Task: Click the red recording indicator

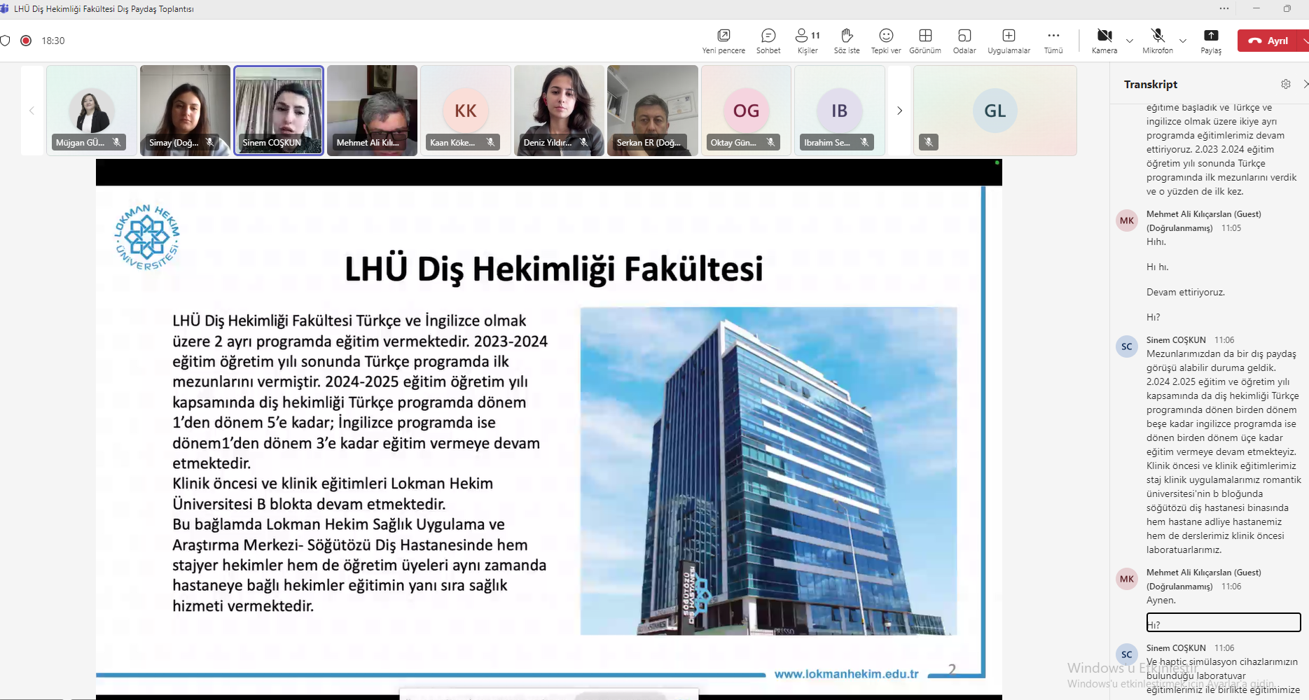Action: click(26, 41)
